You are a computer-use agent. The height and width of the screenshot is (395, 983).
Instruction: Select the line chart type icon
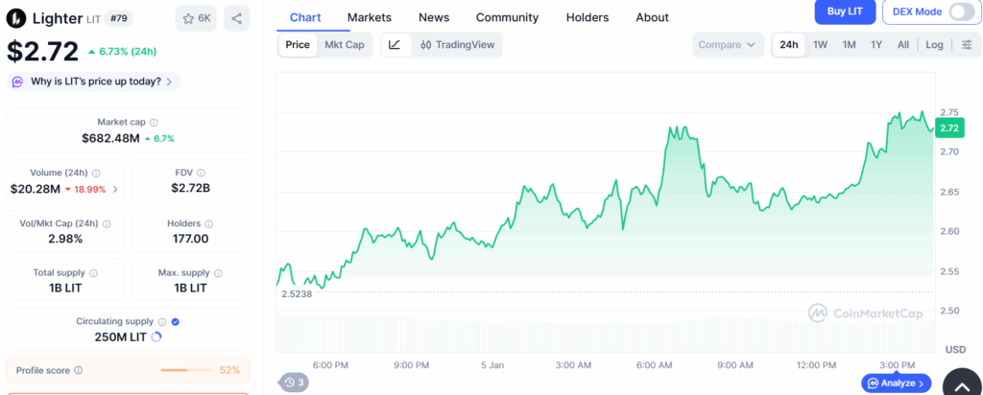click(x=395, y=45)
